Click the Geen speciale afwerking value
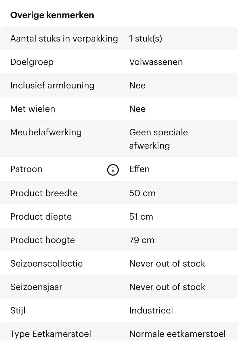The height and width of the screenshot is (342, 238). (158, 139)
